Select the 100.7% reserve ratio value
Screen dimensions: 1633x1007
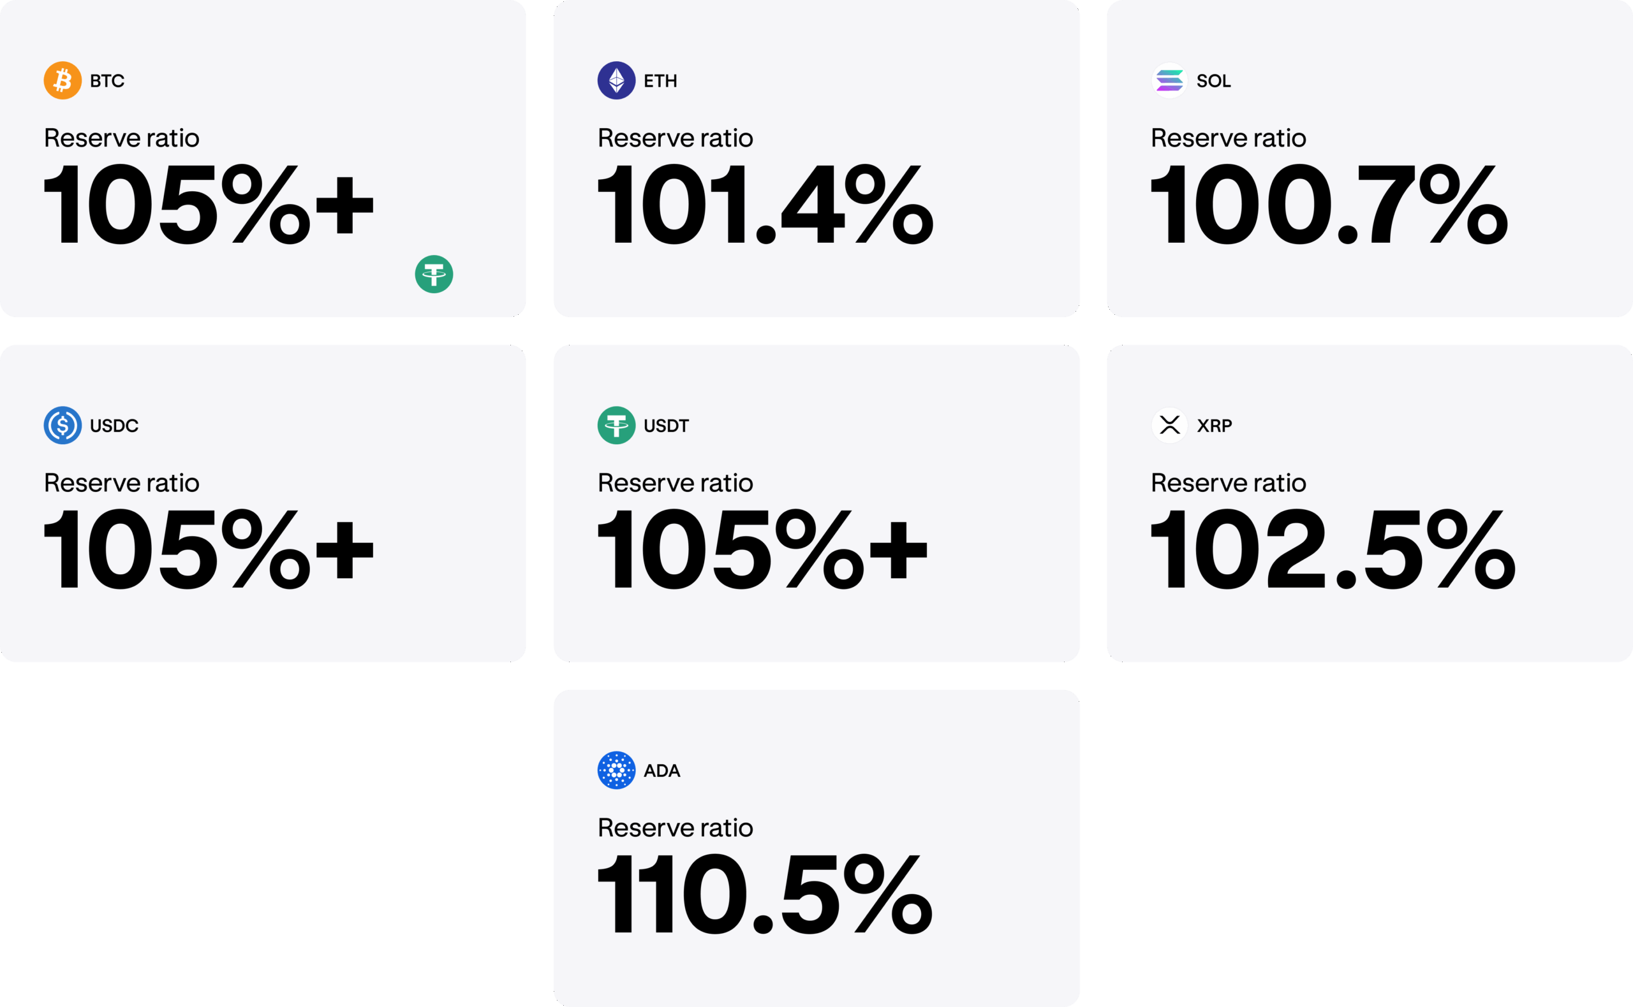click(1328, 205)
